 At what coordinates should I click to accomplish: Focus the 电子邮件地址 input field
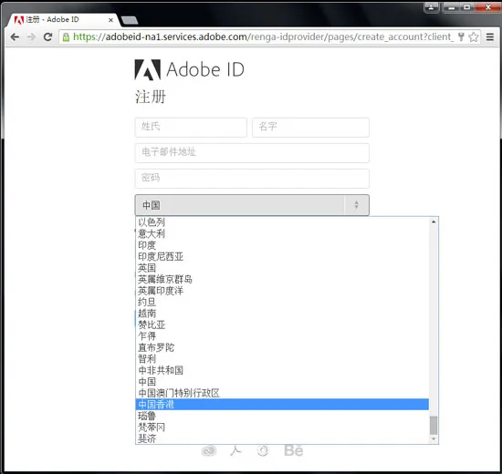pos(252,153)
